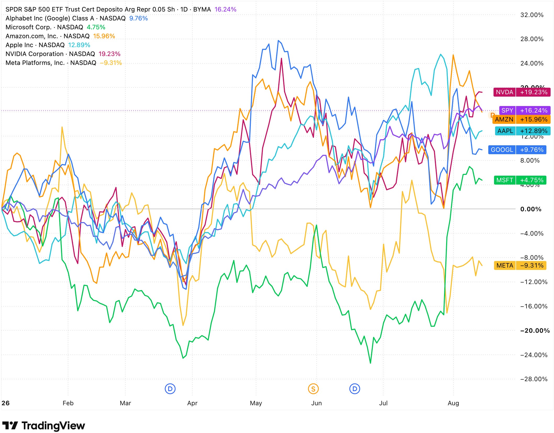Click the Mar label on the time axis
The height and width of the screenshot is (433, 554).
(x=125, y=403)
